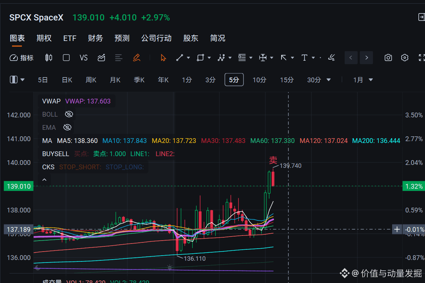Show the hidden BOLL indicator
The height and width of the screenshot is (283, 425).
pyautogui.click(x=69, y=114)
